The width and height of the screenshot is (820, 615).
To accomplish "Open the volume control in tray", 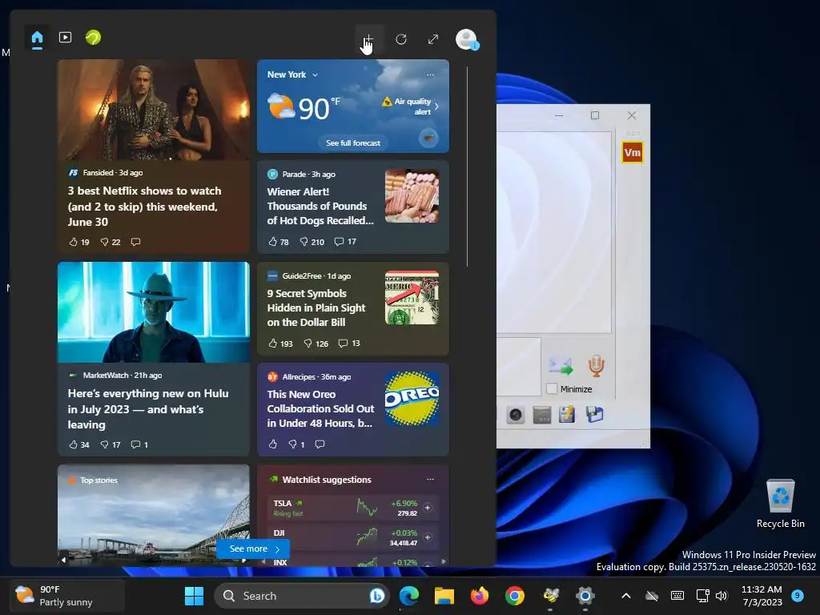I will point(722,596).
